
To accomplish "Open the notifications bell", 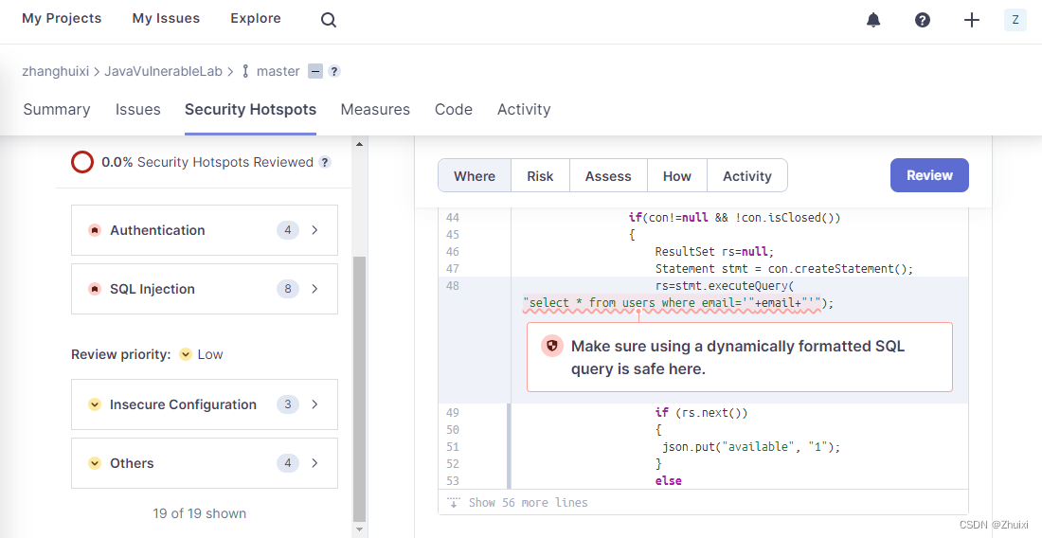I will click(x=873, y=20).
